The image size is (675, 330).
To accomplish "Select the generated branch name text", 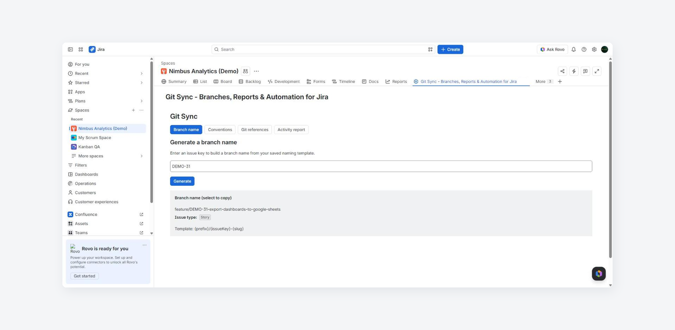I will coord(227,209).
